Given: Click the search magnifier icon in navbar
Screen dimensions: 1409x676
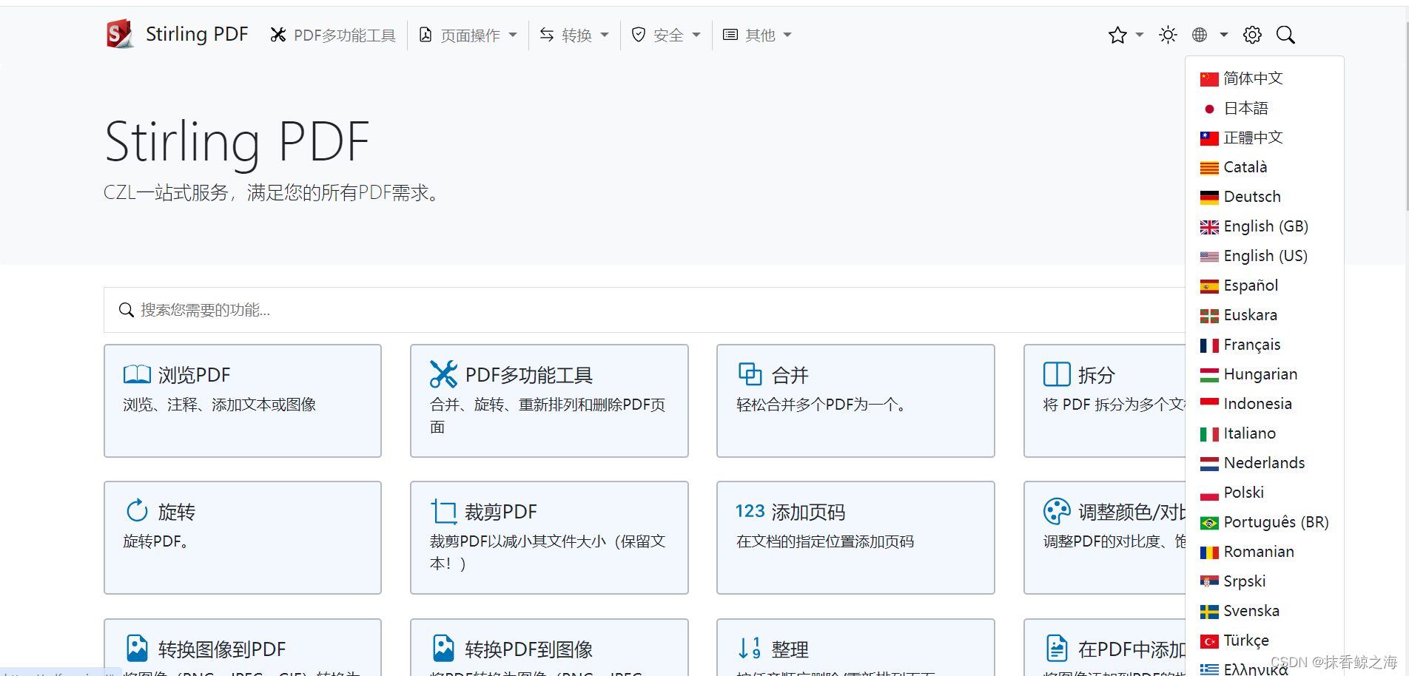Looking at the screenshot, I should click(x=1286, y=35).
